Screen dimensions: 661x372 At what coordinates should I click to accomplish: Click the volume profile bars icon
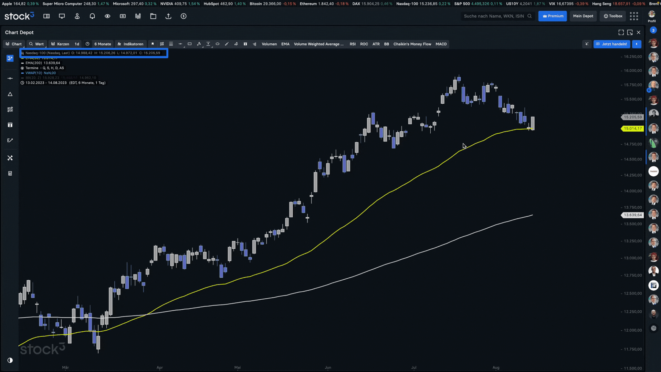(254, 44)
